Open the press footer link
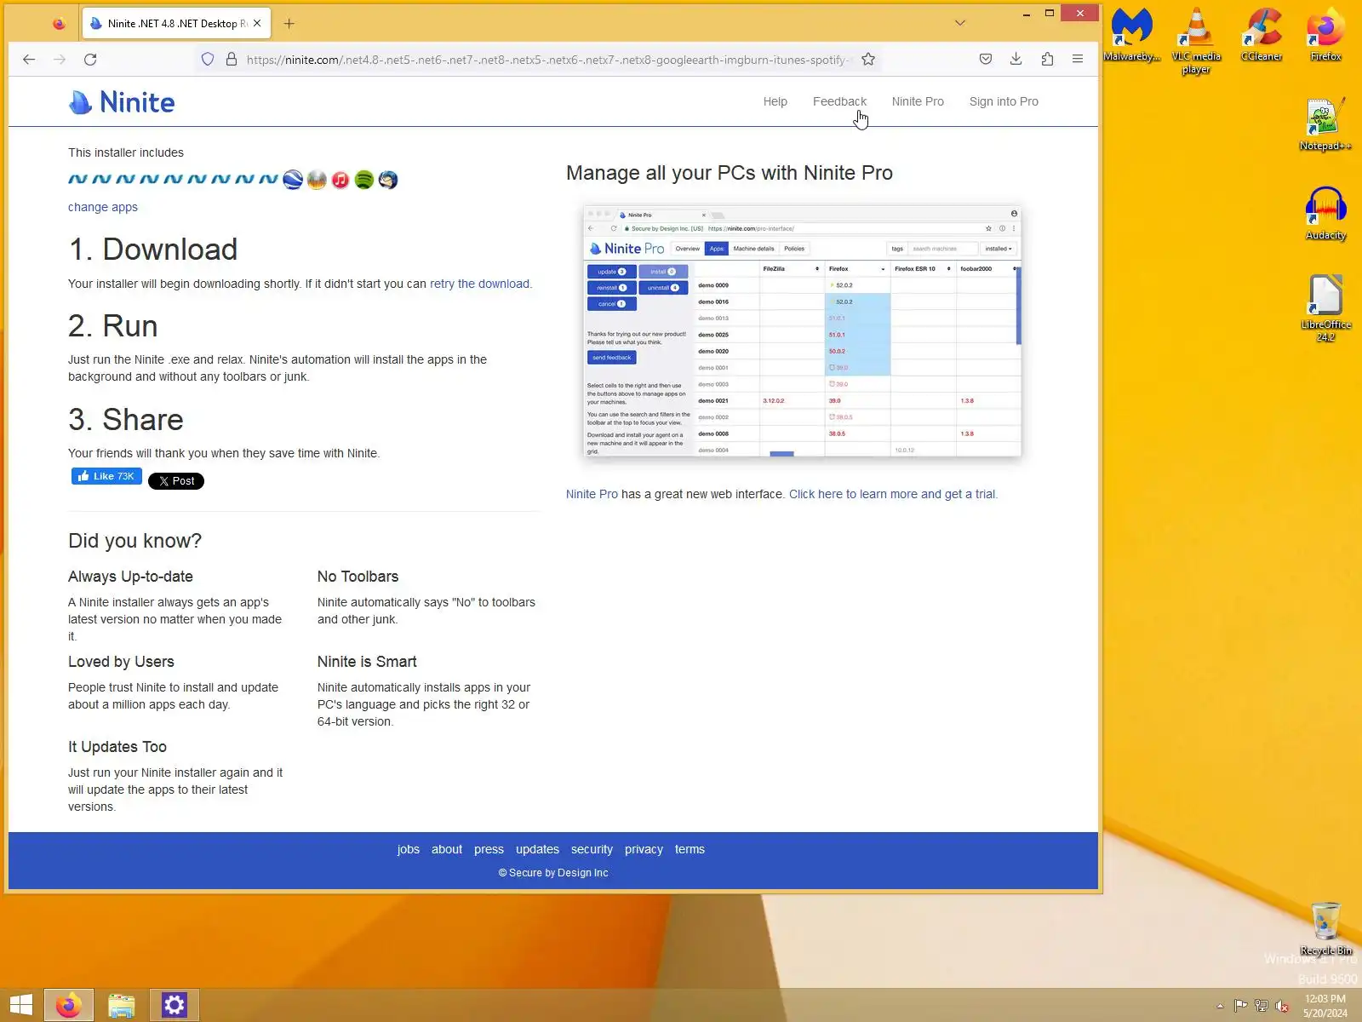 pyautogui.click(x=489, y=849)
